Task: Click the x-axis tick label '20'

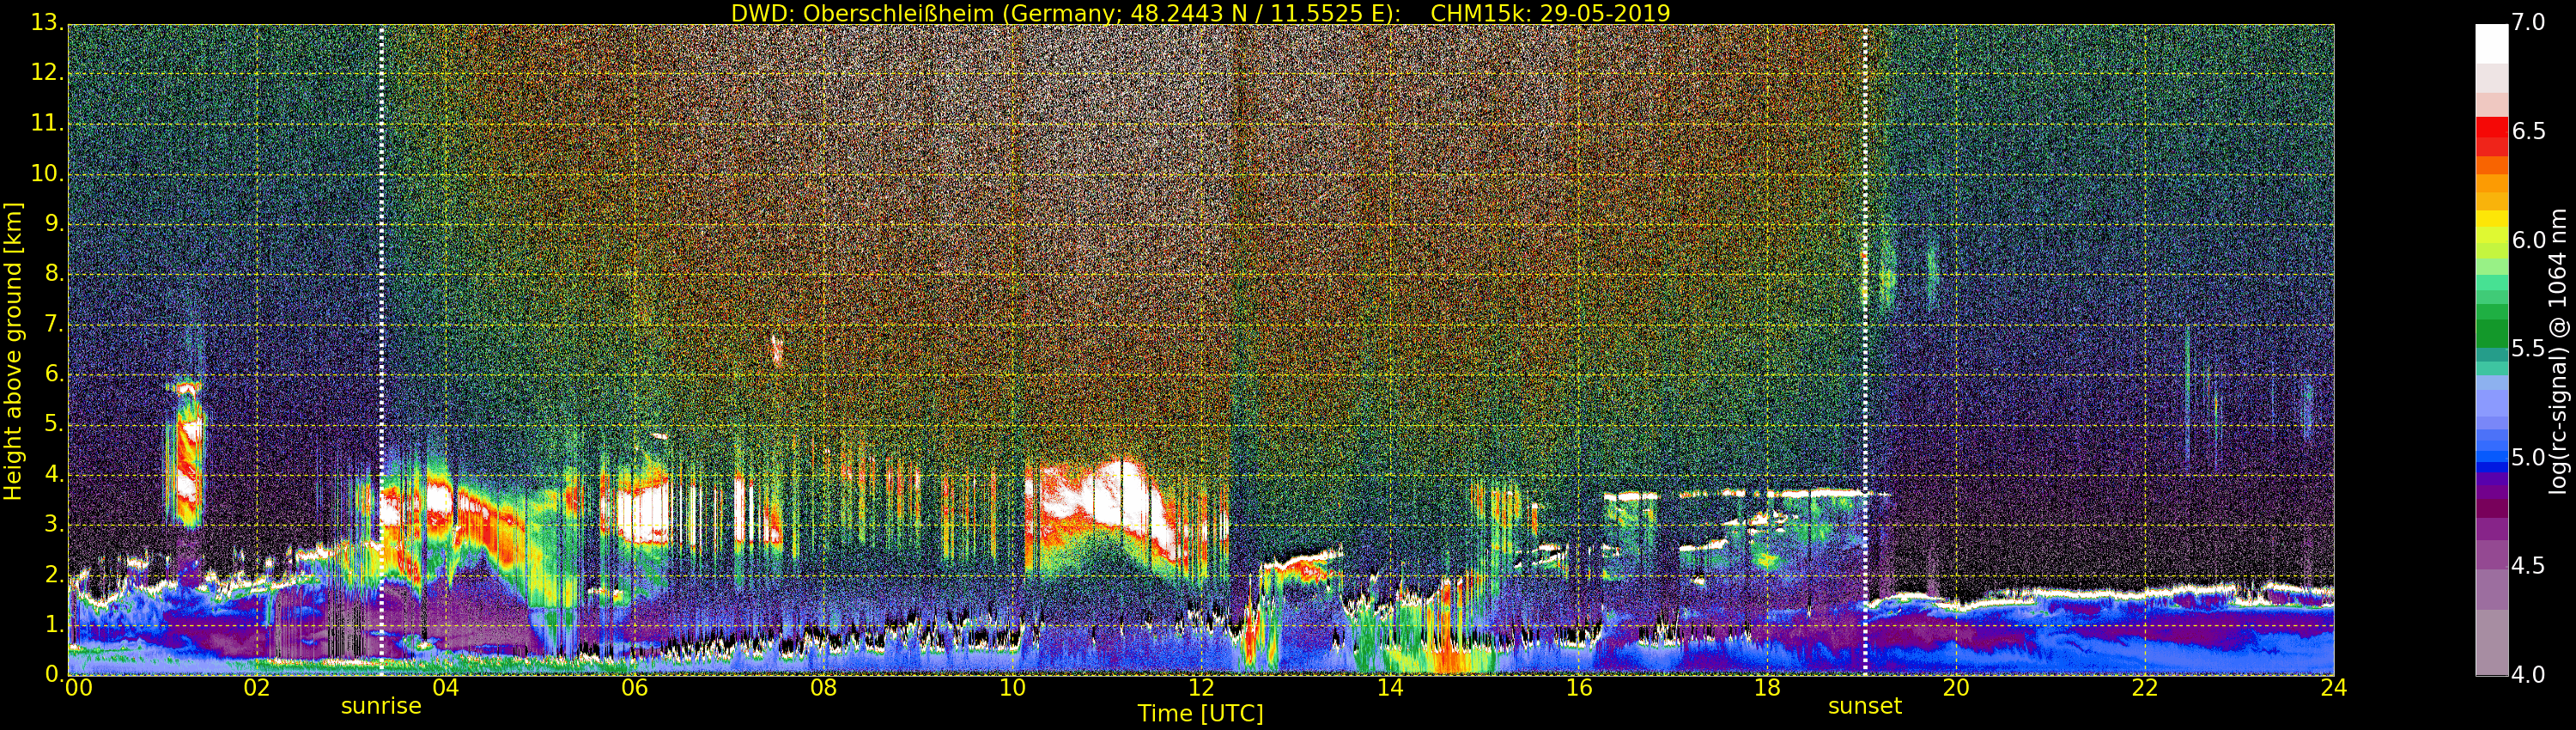Action: point(1956,688)
